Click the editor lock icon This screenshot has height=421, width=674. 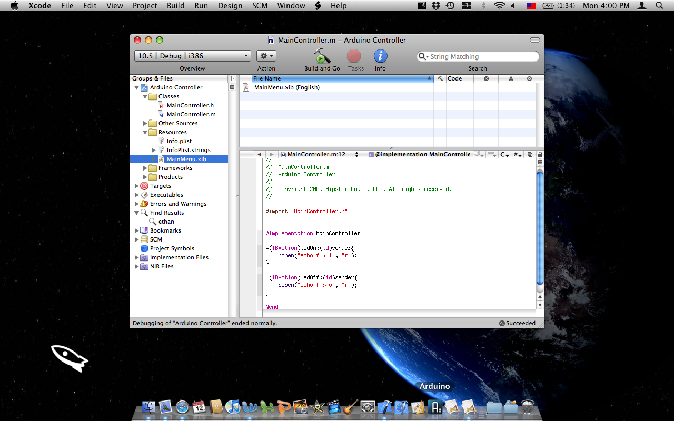(540, 155)
